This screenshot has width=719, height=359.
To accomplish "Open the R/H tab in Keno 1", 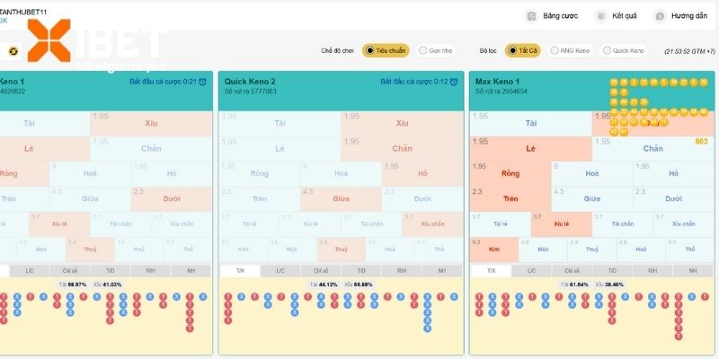I will click(x=152, y=270).
